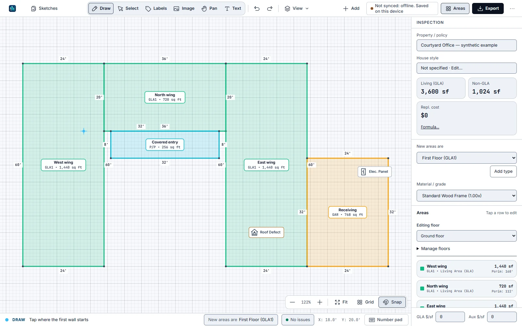Pick the Image tool
The width and height of the screenshot is (522, 326).
coord(184,8)
